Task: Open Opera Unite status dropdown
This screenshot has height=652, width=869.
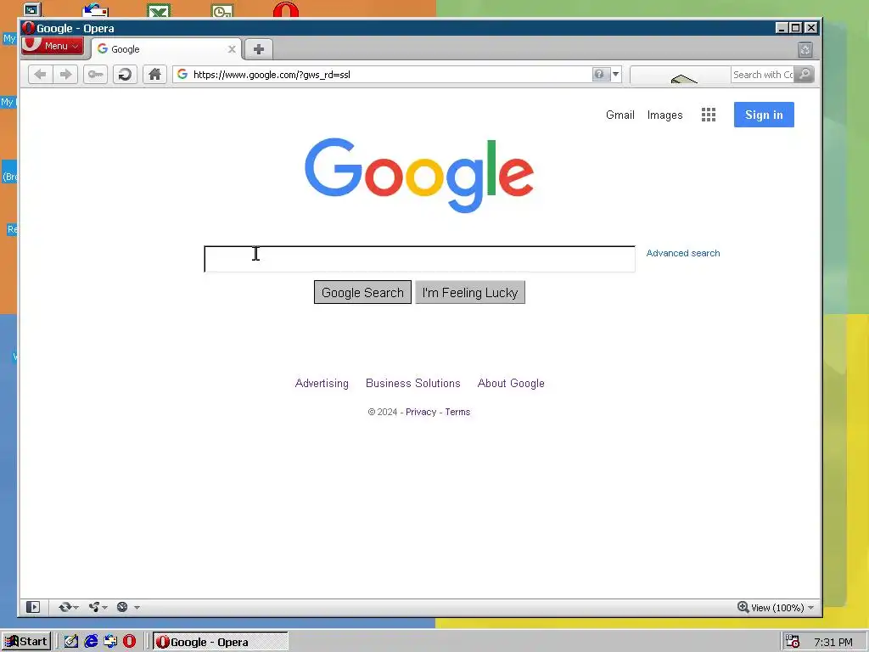Action: click(x=98, y=607)
